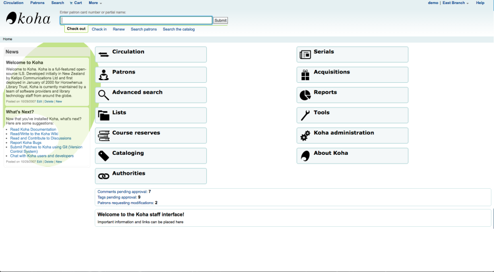Image resolution: width=494 pixels, height=272 pixels.
Task: Click New under Welcome to Koha
Action: (x=59, y=102)
